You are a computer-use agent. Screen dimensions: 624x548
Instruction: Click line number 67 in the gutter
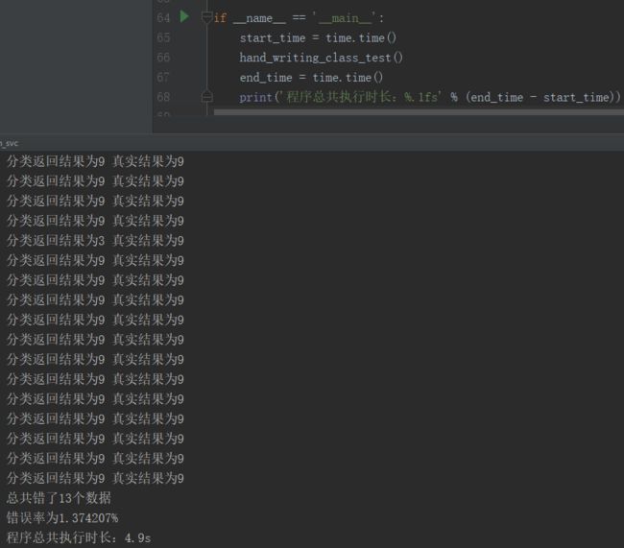(x=163, y=77)
